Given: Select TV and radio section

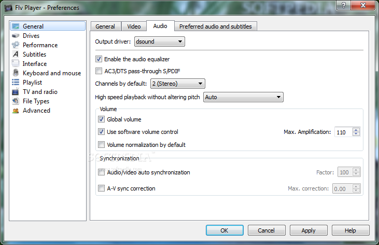Looking at the screenshot, I should click(x=48, y=92).
